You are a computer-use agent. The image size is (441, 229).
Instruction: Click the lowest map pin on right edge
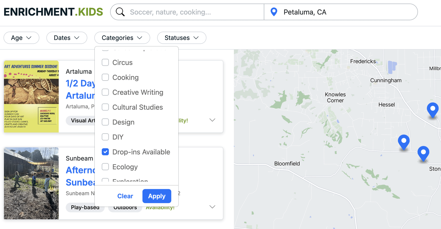coord(423,153)
